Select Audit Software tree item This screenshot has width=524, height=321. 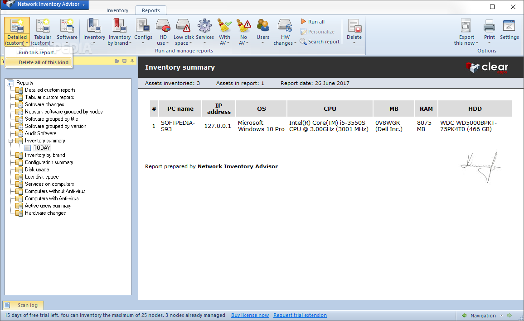[40, 133]
